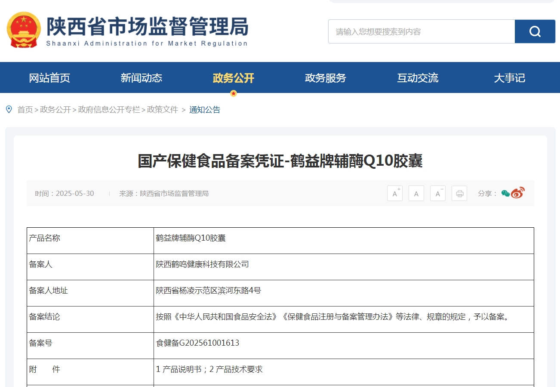Click the search magnifier icon
Image resolution: width=560 pixels, height=387 pixels.
click(535, 31)
